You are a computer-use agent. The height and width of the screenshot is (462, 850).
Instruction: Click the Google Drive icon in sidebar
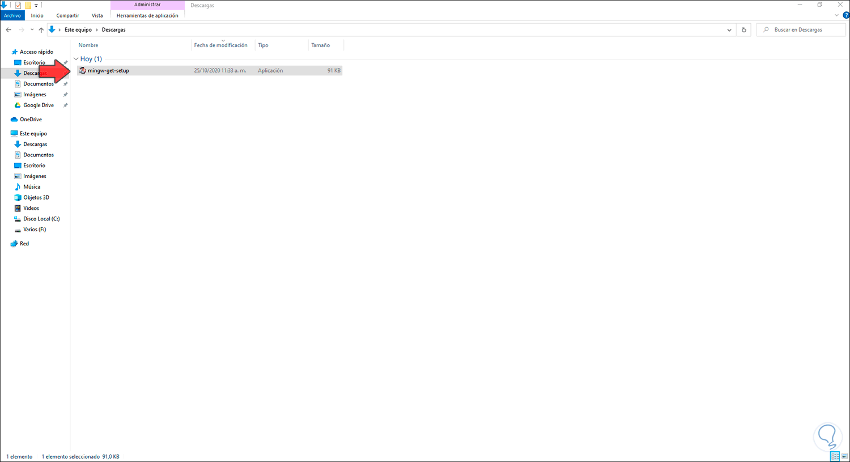coord(18,105)
